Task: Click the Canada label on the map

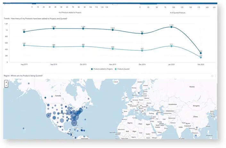Action: point(58,96)
